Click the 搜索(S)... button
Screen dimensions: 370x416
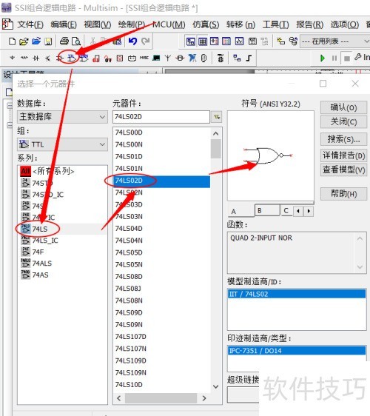click(343, 139)
